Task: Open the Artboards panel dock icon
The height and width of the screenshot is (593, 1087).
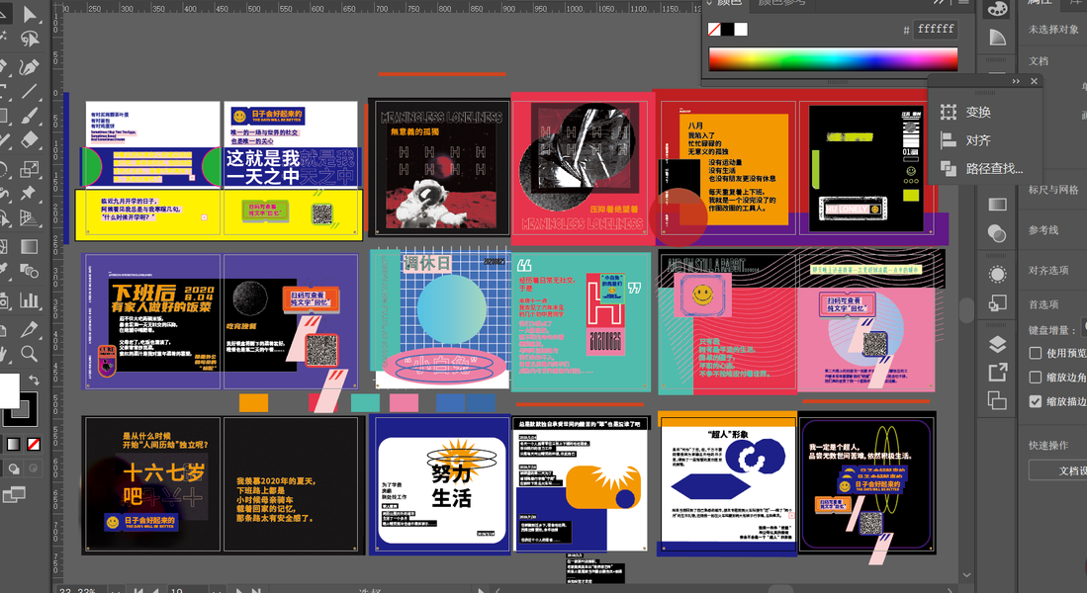Action: 997,400
